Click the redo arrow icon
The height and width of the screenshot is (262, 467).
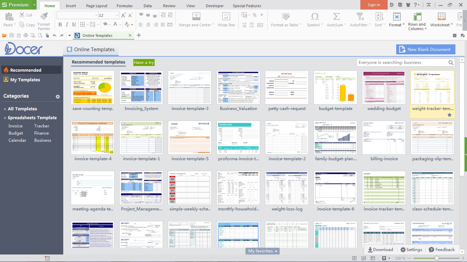62,36
